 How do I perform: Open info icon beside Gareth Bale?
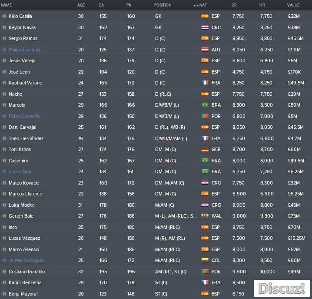(x=4, y=216)
